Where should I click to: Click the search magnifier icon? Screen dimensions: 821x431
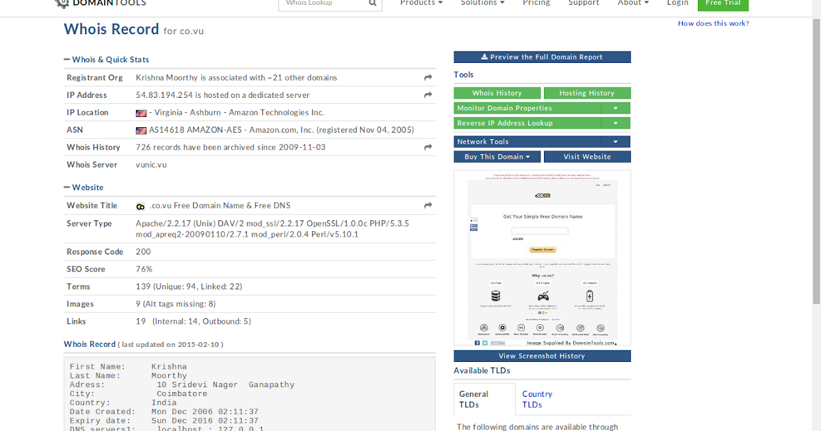pos(372,3)
